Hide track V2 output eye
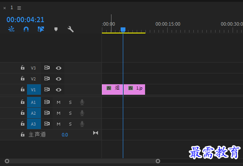The height and width of the screenshot is (166, 243). pos(59,79)
